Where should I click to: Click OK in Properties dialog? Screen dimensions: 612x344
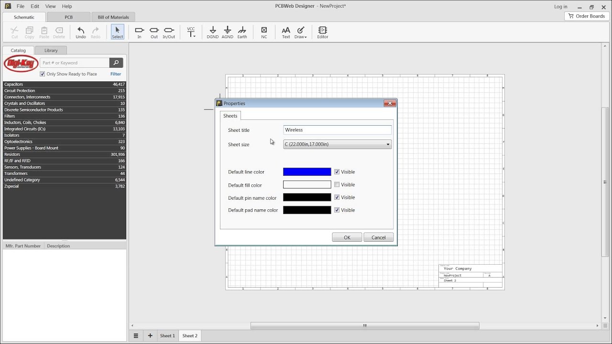pos(347,237)
